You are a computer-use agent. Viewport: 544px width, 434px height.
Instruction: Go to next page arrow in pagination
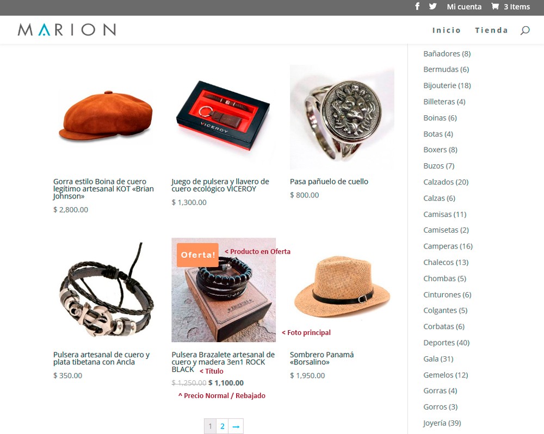236,426
